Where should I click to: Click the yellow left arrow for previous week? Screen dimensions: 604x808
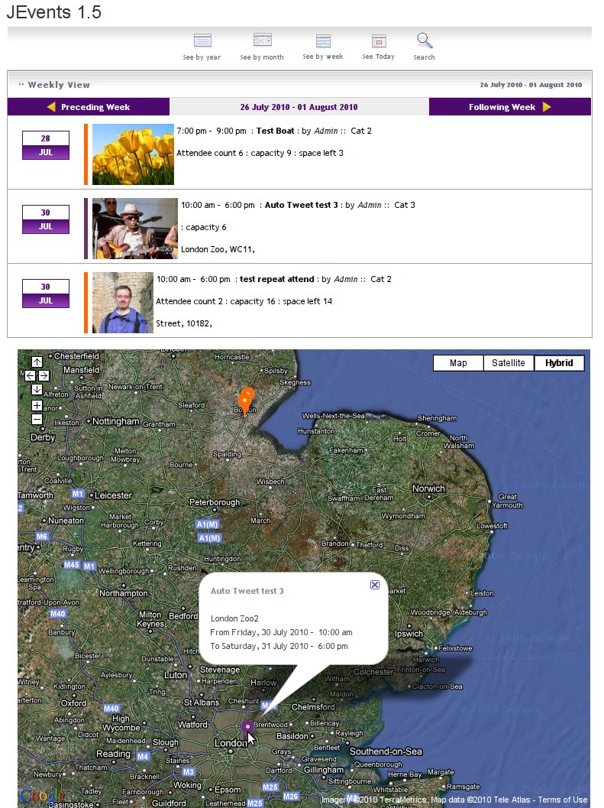point(51,107)
